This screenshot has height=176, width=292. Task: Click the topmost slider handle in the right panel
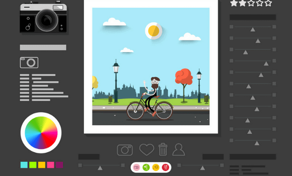click(253, 30)
